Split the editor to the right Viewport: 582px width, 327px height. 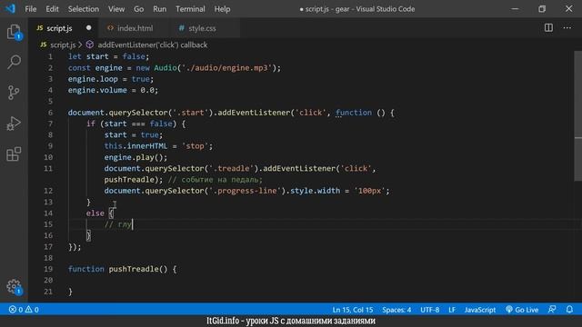click(548, 28)
